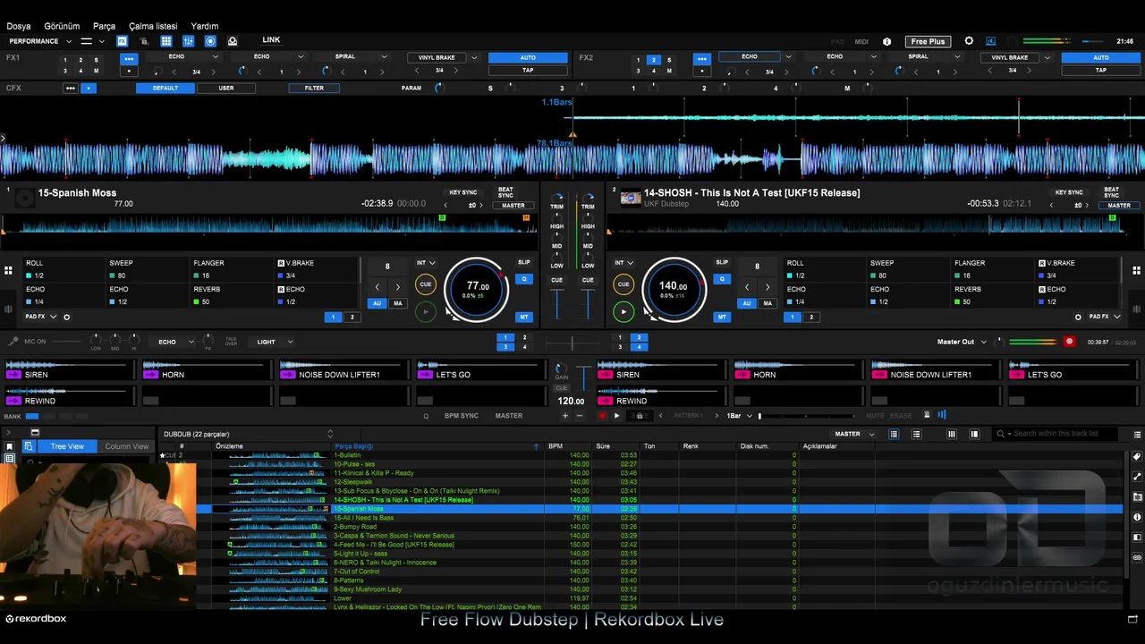This screenshot has width=1145, height=644.
Task: Open first ECHO effect dropdown in FX1
Action: tap(215, 57)
